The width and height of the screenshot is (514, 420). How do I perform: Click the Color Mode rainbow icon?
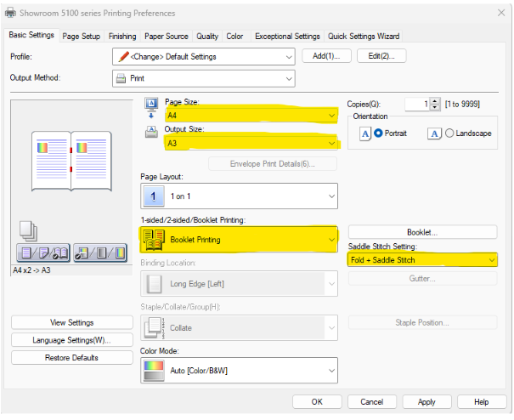point(154,371)
